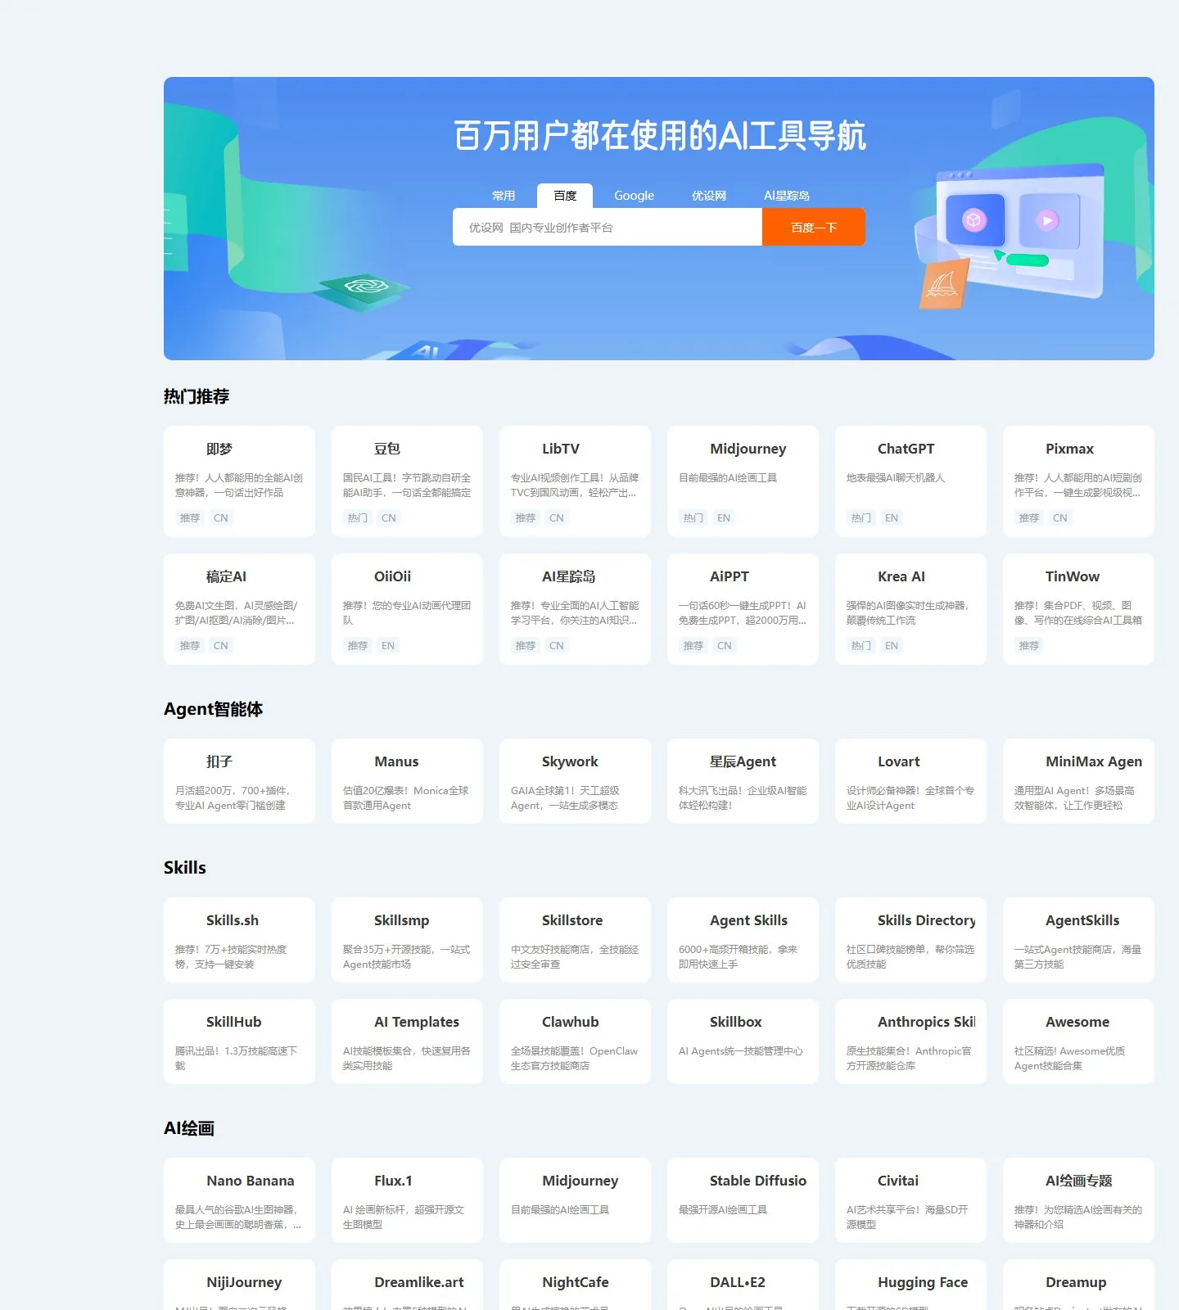
Task: Open the AI Templates card
Action: 407,1041
